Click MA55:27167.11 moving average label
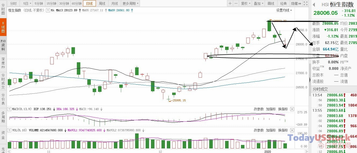This screenshot has width=357, height=153. click(x=93, y=10)
